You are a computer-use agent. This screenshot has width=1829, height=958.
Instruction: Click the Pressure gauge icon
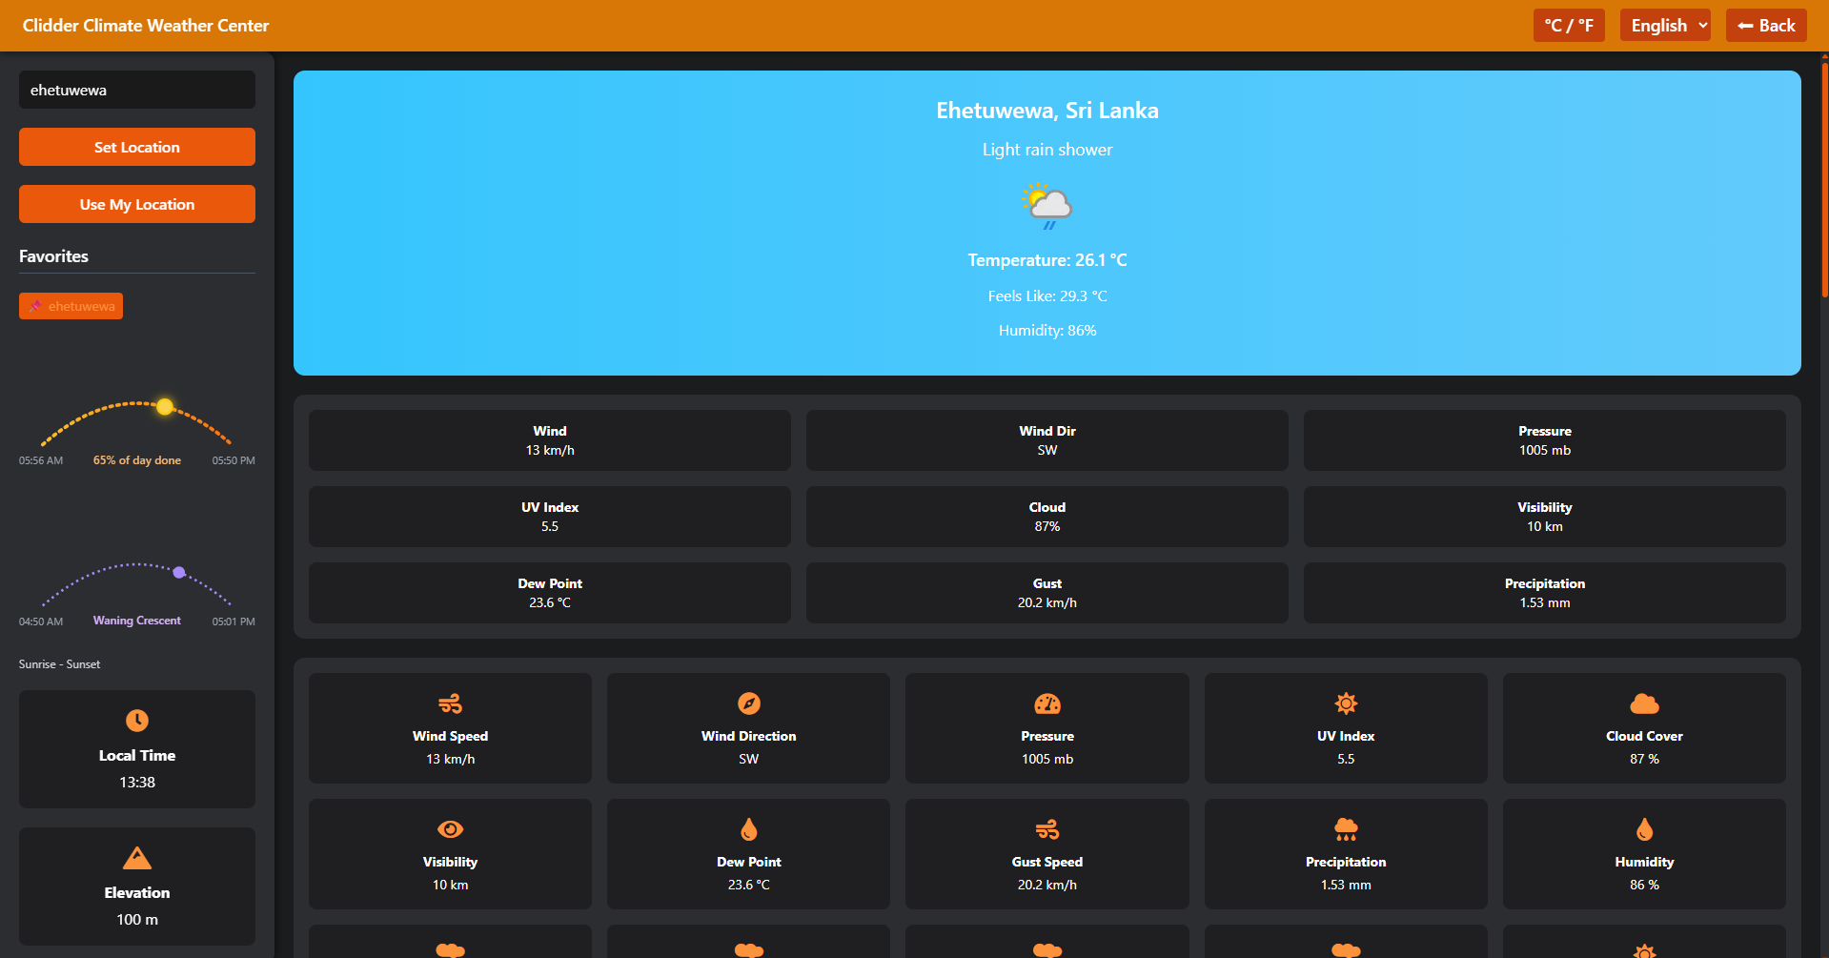[x=1047, y=703]
